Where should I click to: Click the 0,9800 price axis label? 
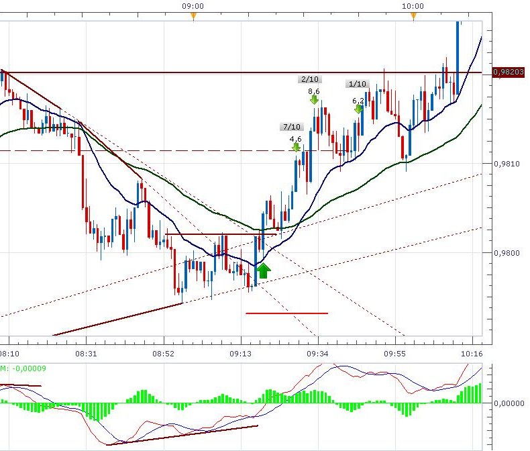pyautogui.click(x=507, y=253)
